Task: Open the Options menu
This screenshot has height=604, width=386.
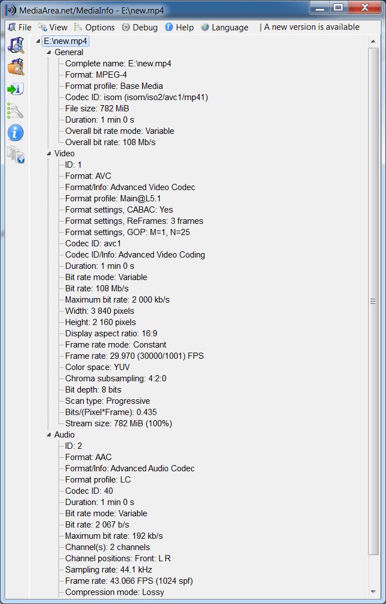Action: [x=94, y=28]
